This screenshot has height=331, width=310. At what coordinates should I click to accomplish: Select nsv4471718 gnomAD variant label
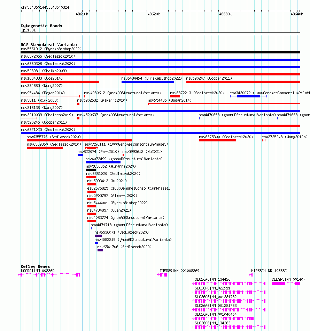click(x=129, y=225)
